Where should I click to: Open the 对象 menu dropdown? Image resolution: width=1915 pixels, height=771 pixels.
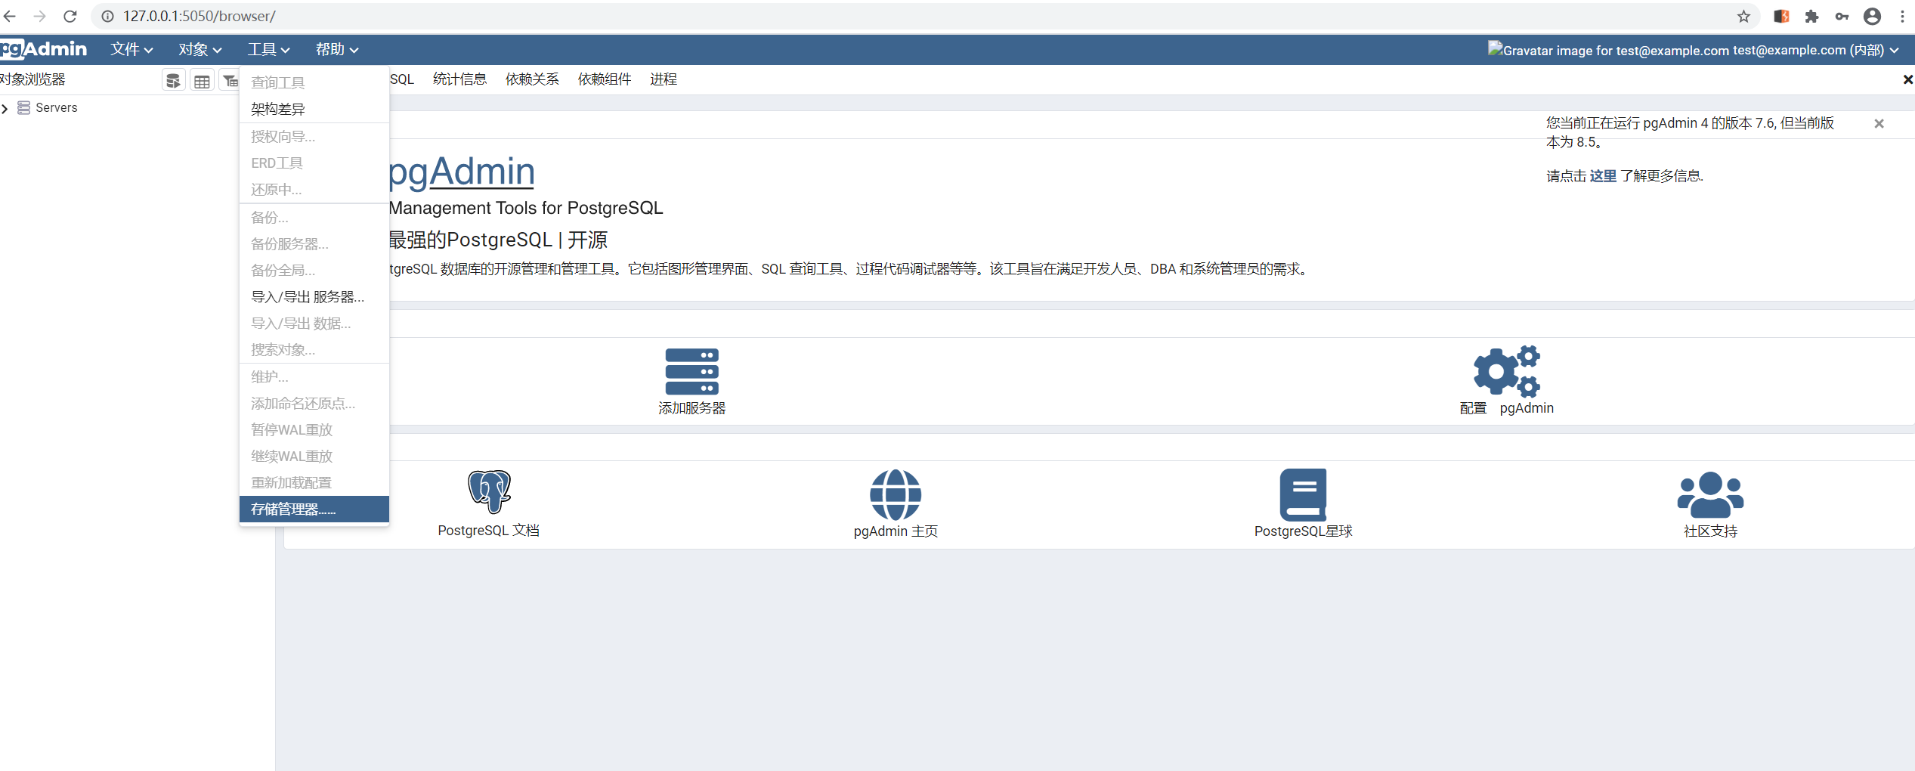point(200,49)
